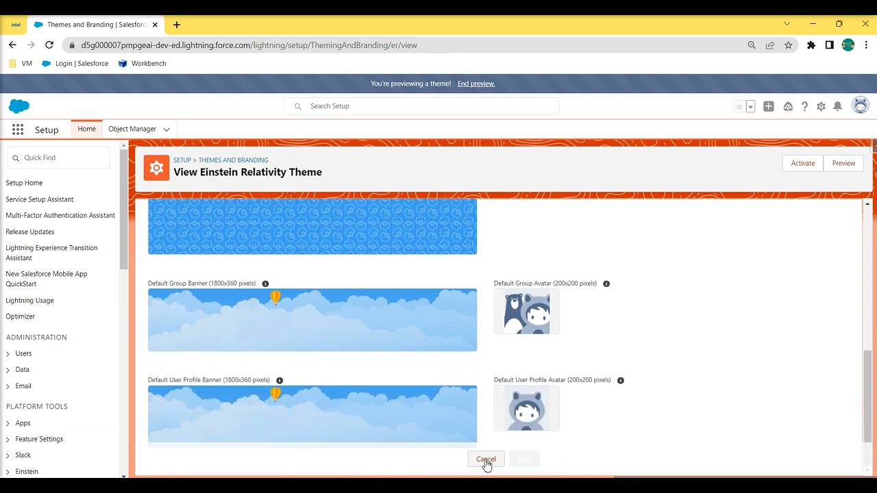The width and height of the screenshot is (877, 493).
Task: Click the info icon beside Default User Profile Avatar
Action: (x=621, y=380)
